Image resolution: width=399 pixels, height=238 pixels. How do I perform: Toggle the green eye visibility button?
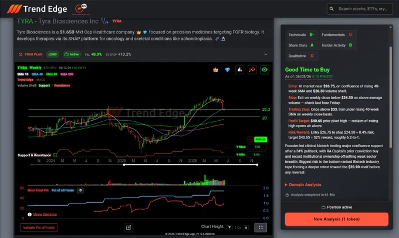pos(265,70)
